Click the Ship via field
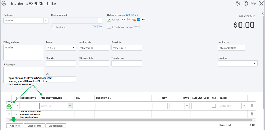265x130 pixels. click(61, 63)
